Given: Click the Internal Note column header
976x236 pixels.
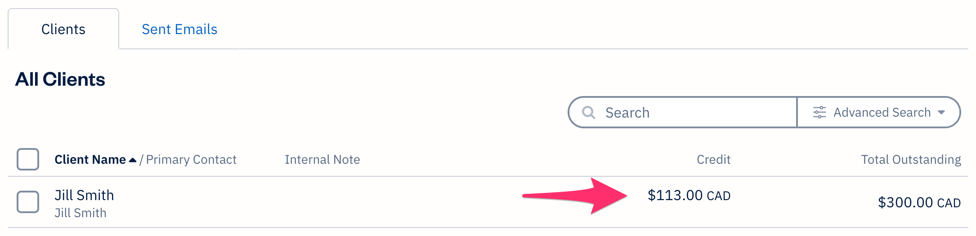Looking at the screenshot, I should coord(322,160).
